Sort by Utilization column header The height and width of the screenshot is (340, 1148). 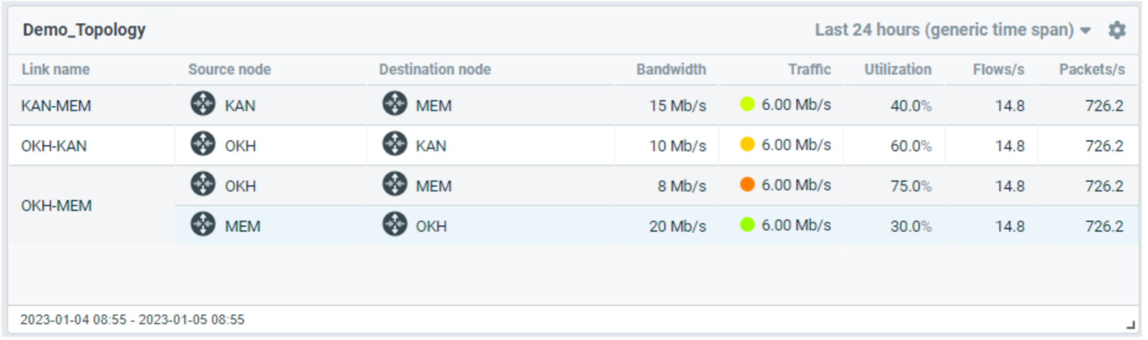coord(897,70)
